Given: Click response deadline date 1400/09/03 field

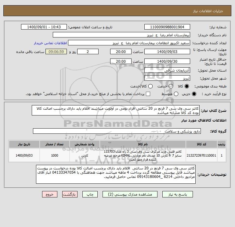Looking at the screenshot, I should (x=167, y=51).
